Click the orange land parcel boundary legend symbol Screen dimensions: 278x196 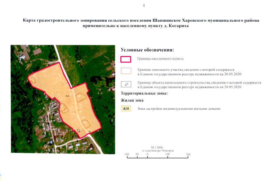click(x=126, y=71)
